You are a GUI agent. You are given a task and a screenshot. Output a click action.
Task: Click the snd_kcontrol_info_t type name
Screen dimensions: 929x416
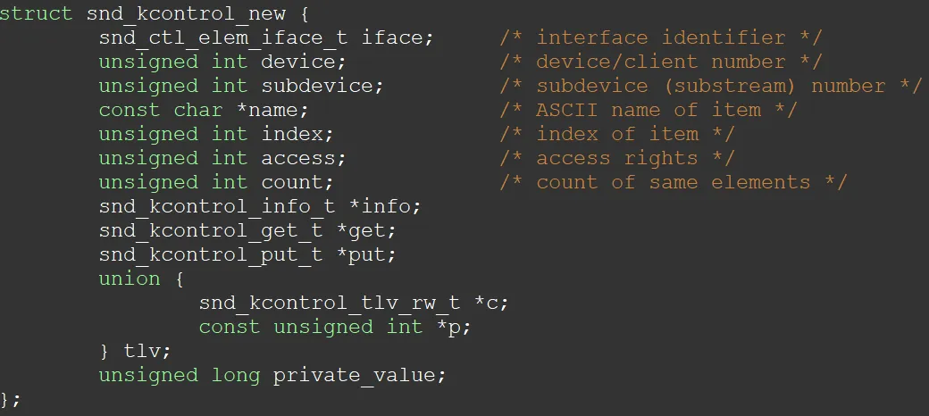coord(217,206)
